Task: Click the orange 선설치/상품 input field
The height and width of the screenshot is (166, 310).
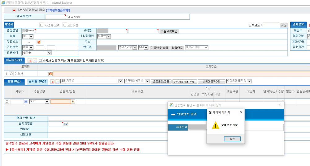Action: 61,102
